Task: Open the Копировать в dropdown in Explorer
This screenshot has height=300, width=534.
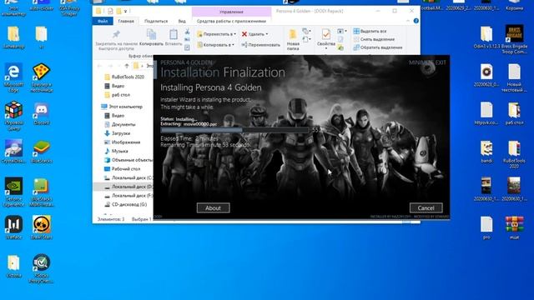Action: pyautogui.click(x=215, y=44)
